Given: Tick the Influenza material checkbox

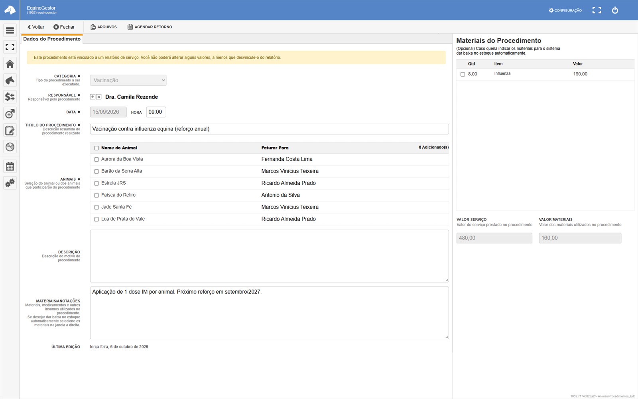Looking at the screenshot, I should [463, 74].
